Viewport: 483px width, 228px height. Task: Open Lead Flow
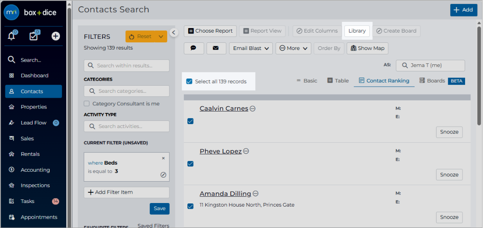34,123
